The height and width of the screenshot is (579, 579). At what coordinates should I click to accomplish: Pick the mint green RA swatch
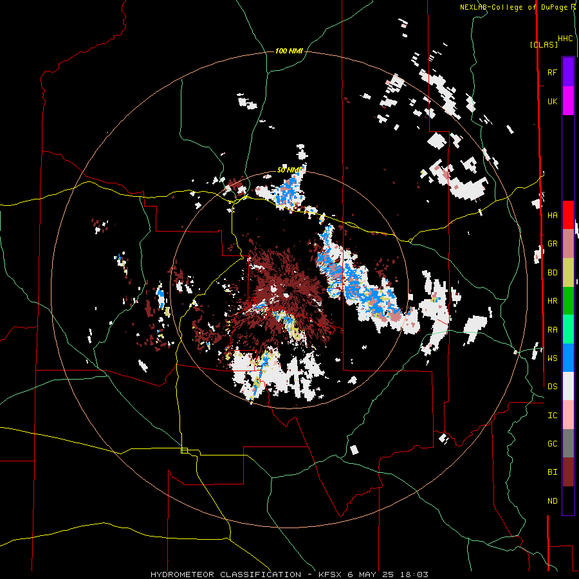tap(568, 329)
